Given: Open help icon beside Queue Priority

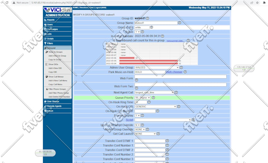Looking at the screenshot, I should point(153,98).
